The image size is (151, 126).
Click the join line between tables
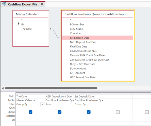[55, 33]
